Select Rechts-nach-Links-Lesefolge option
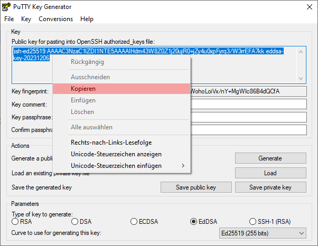The image size is (318, 246). (121, 143)
